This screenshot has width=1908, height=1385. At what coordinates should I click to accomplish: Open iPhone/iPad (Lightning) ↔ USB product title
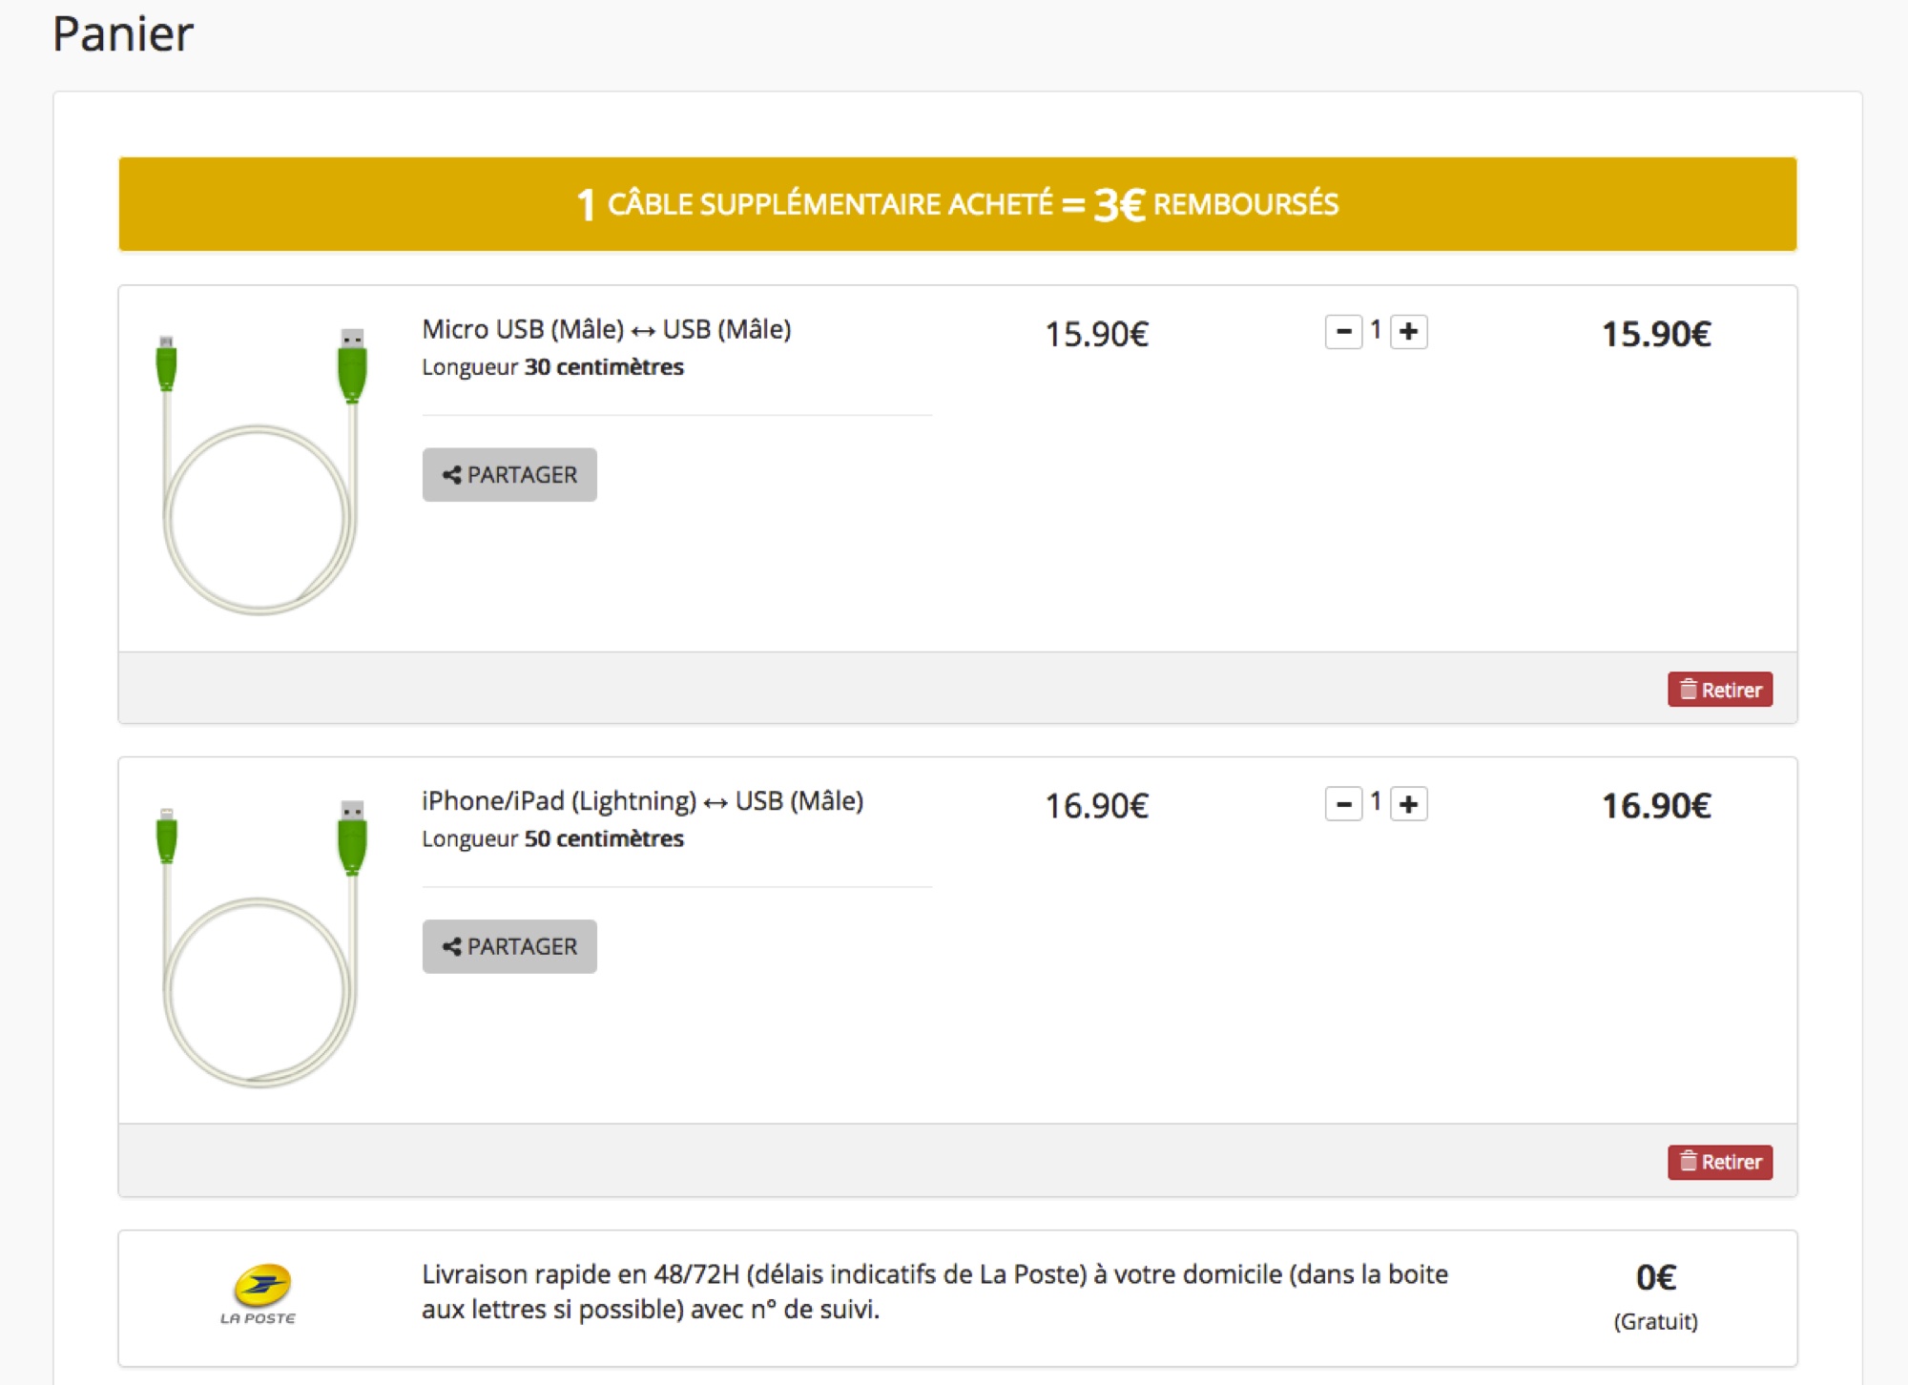point(643,801)
